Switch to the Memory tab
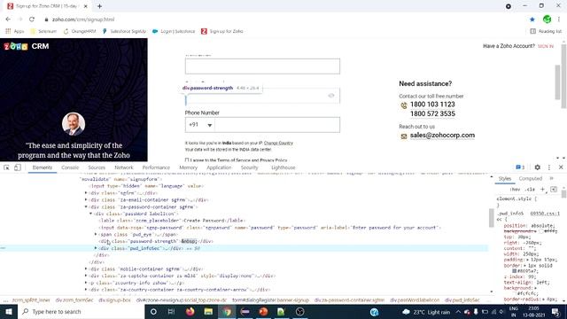This screenshot has width=567, height=319. click(188, 167)
